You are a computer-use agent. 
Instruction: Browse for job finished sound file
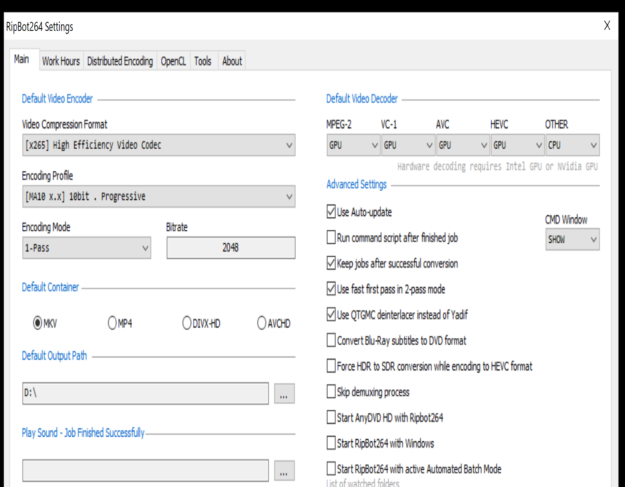click(284, 471)
